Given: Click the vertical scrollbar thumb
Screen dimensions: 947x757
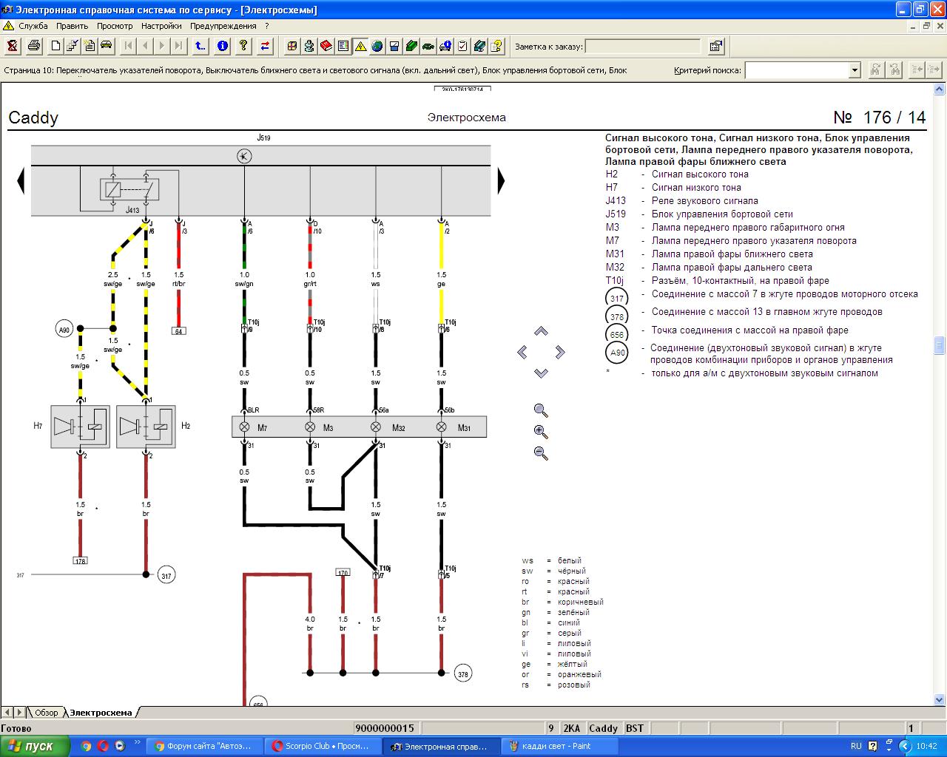Looking at the screenshot, I should tap(940, 346).
